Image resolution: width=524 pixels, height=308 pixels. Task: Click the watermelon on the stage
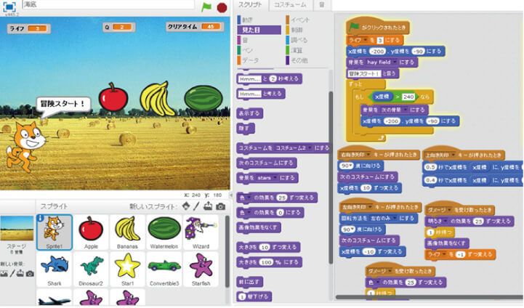(203, 99)
